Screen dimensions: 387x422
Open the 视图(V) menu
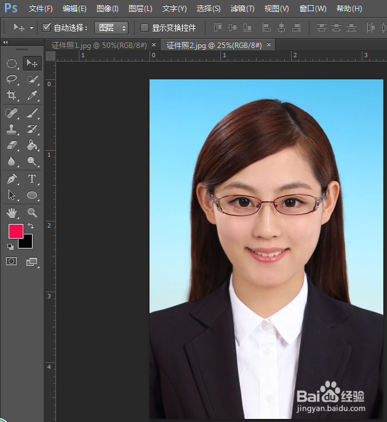[x=276, y=9]
